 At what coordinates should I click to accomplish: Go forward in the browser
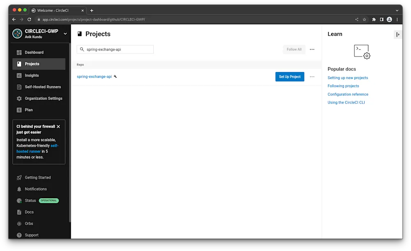coord(21,19)
